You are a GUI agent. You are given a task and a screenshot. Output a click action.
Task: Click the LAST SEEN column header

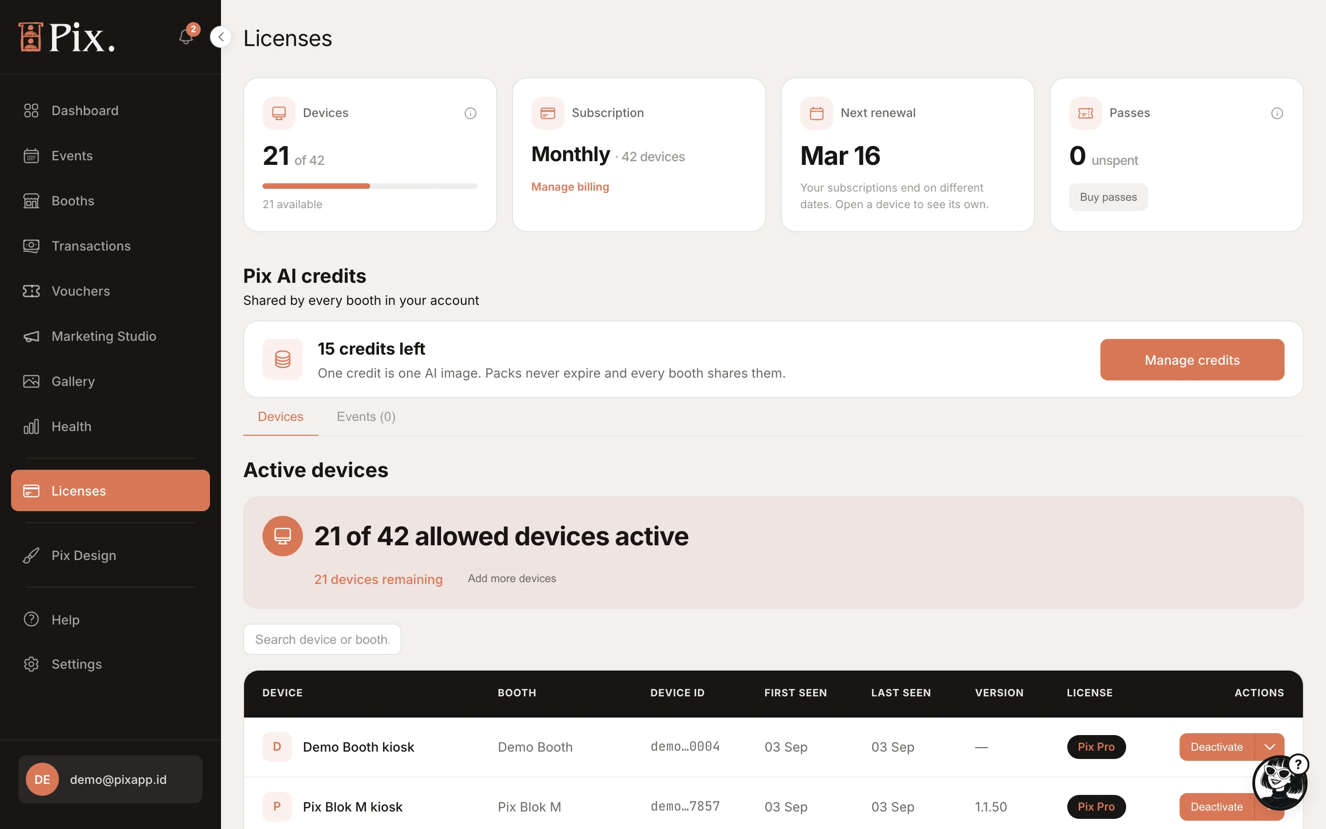coord(901,693)
